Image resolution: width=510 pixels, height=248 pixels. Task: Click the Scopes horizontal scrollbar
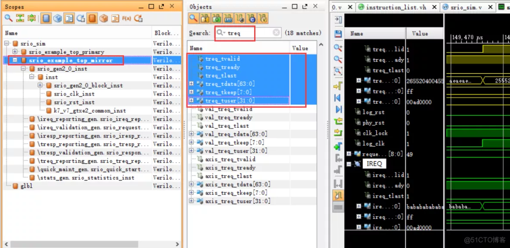click(x=73, y=244)
